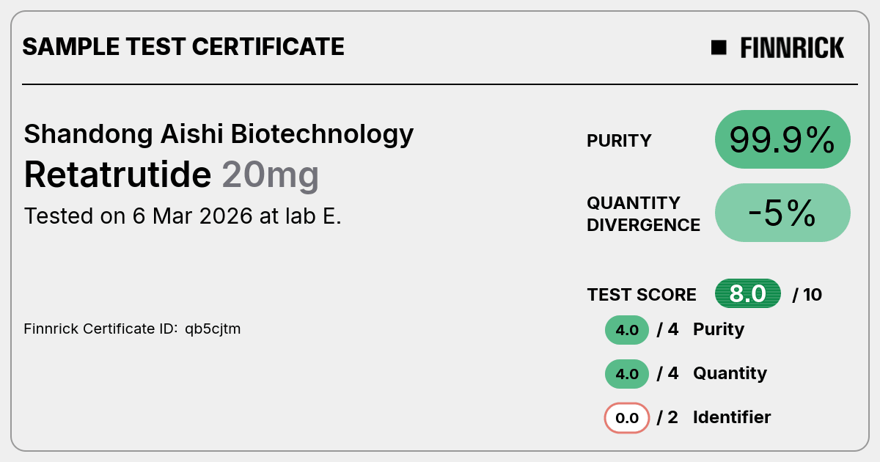This screenshot has width=880, height=462.
Task: Click the Shandong Aishi Biotechnology vendor name
Action: [219, 134]
